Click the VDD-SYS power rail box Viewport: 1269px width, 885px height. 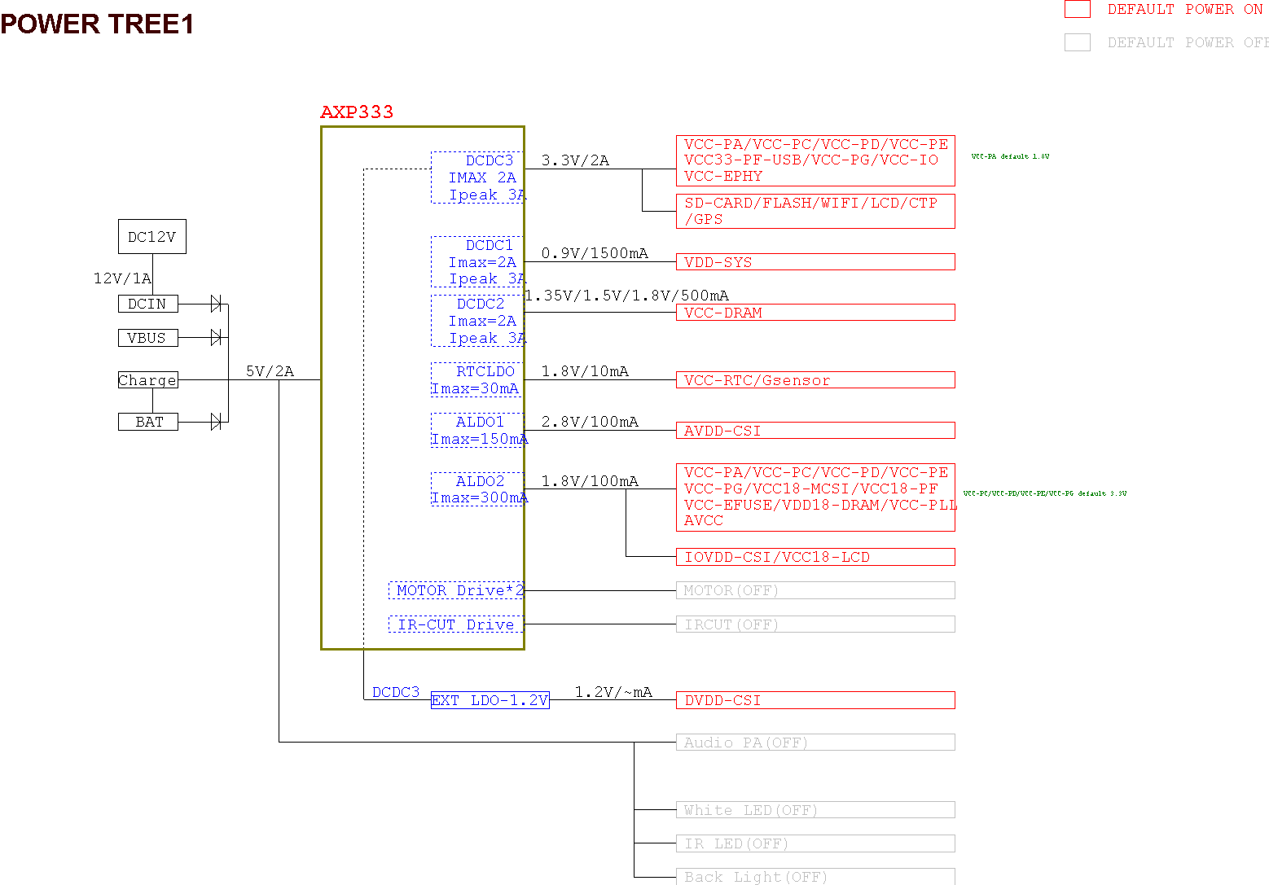(x=815, y=262)
